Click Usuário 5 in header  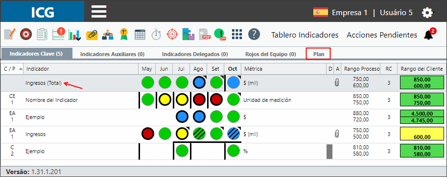[x=396, y=13]
